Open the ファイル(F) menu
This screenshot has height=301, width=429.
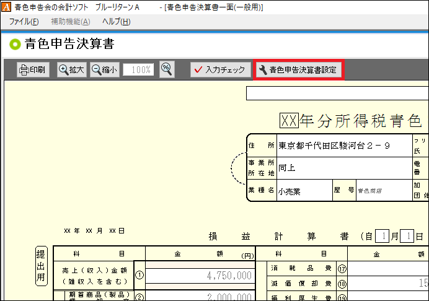coord(24,21)
